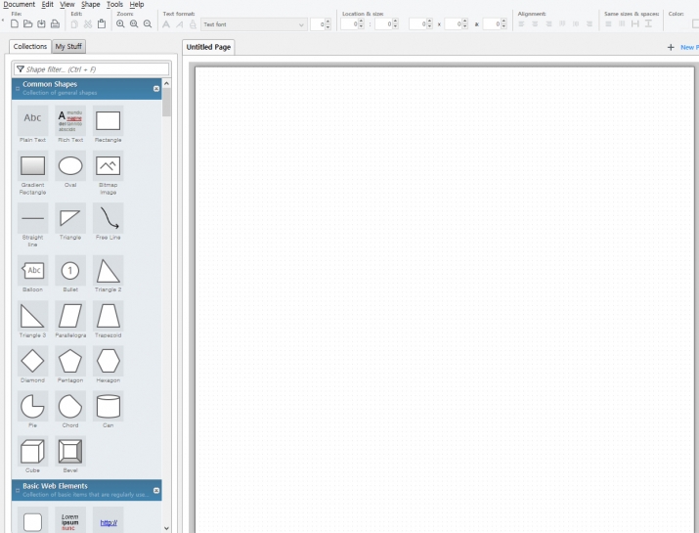Click the align center horizontally icon
The height and width of the screenshot is (533, 699).
pyautogui.click(x=535, y=24)
